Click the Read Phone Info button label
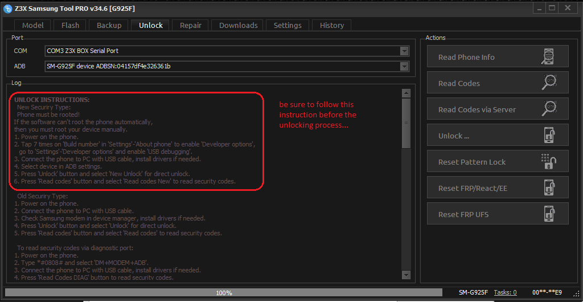 pos(466,58)
